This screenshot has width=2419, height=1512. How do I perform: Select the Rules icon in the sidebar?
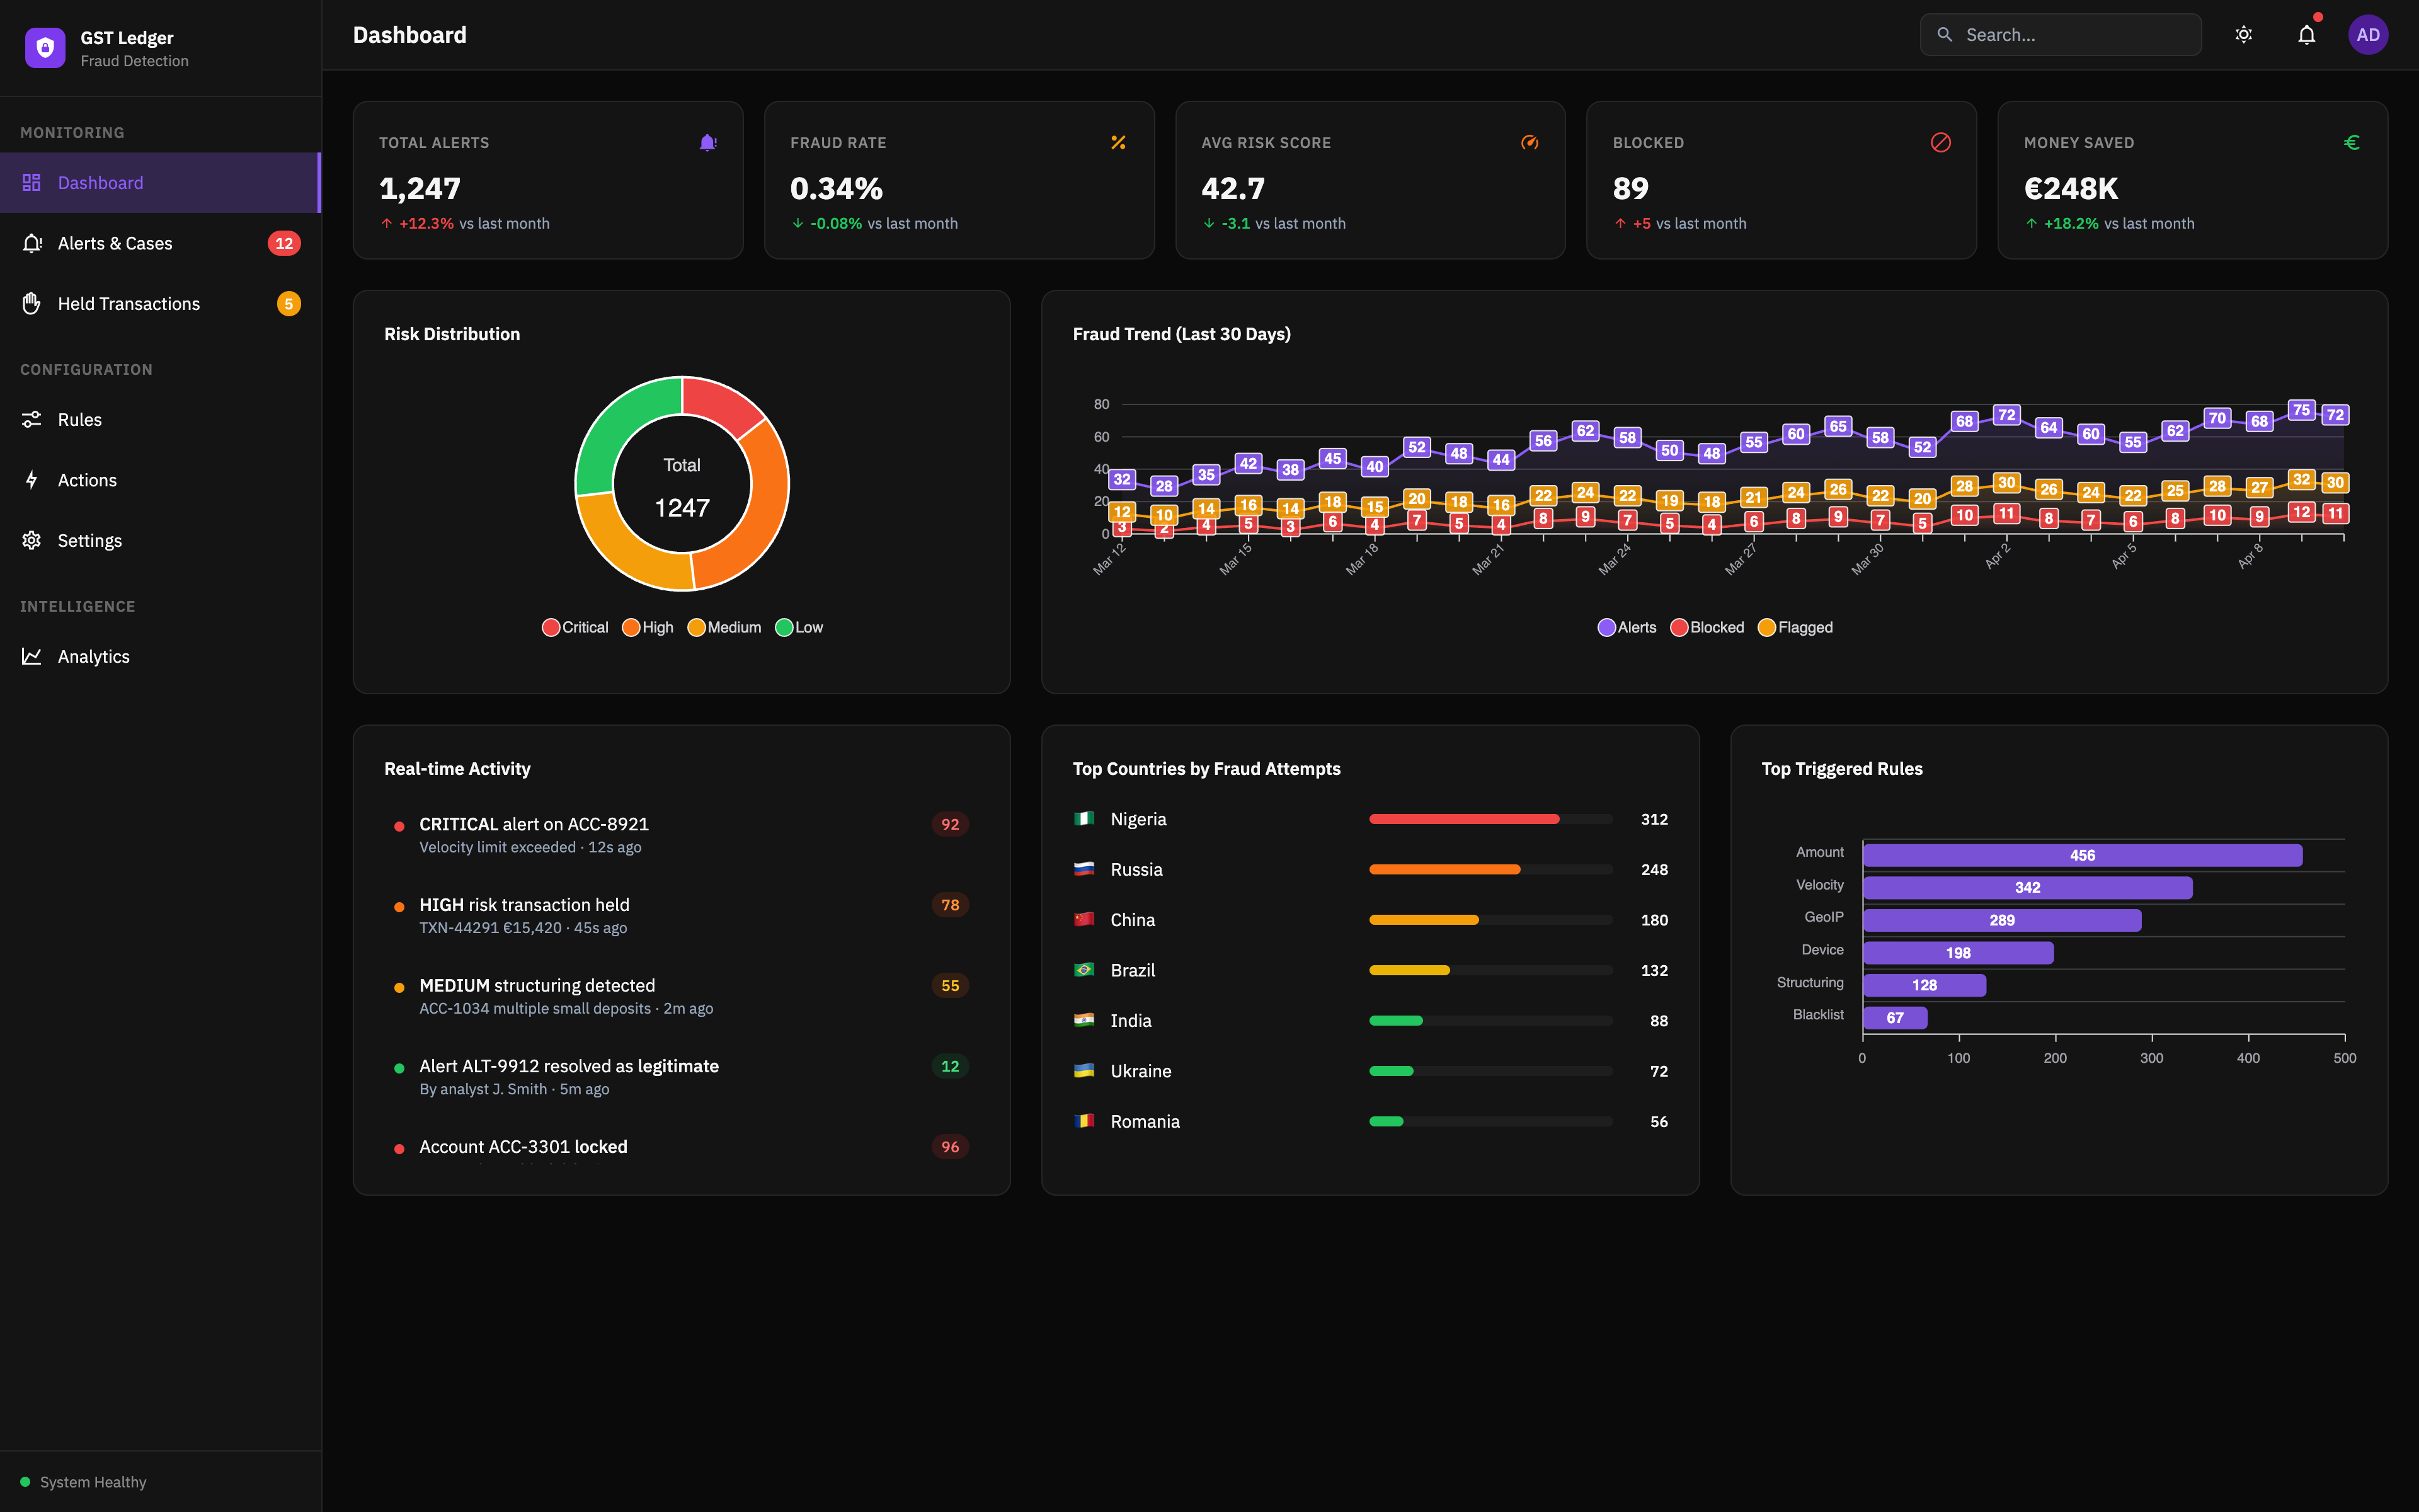(x=31, y=419)
